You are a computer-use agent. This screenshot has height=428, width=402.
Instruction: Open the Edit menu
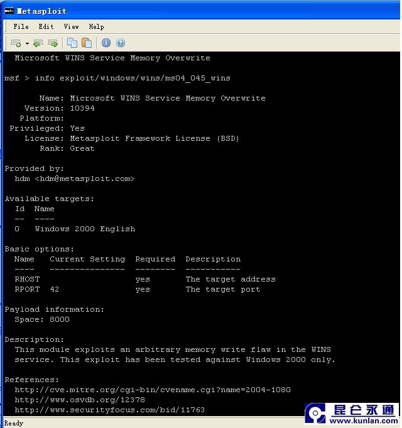pyautogui.click(x=46, y=26)
